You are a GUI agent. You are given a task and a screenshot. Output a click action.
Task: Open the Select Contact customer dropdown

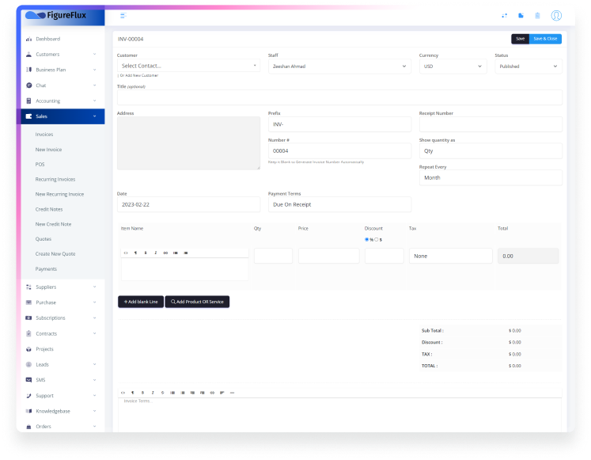[188, 66]
